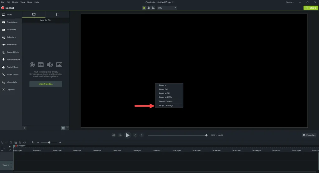
Task: Open the Modify menu in the menu bar
Action: pyautogui.click(x=15, y=2)
